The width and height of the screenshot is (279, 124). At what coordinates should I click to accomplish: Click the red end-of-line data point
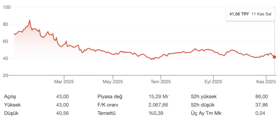click(x=274, y=57)
